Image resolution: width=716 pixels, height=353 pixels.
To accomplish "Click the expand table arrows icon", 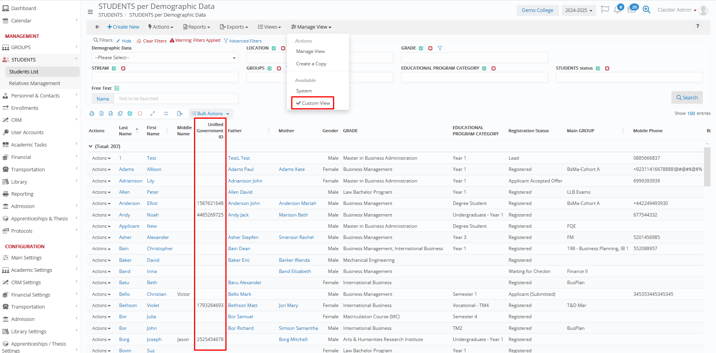I will 153,114.
